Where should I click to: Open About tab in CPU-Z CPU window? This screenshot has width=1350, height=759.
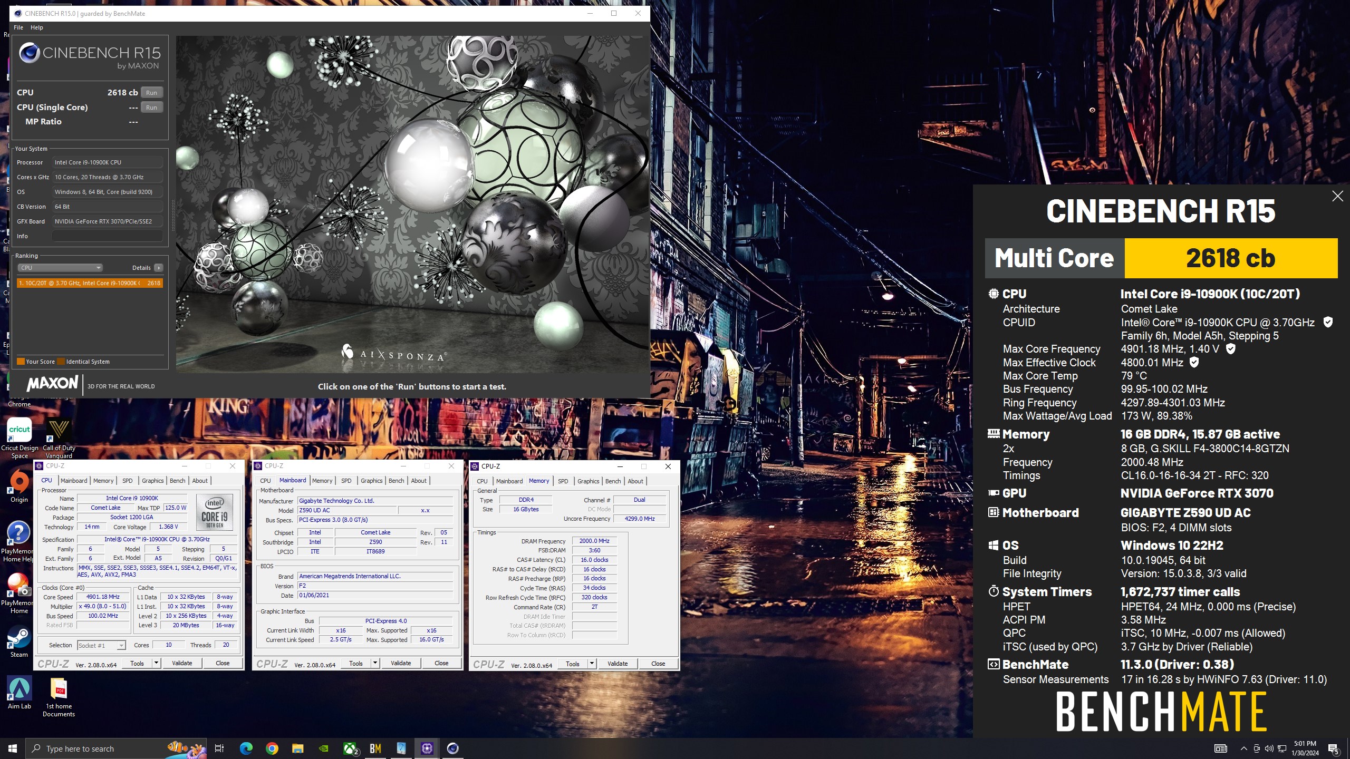200,481
